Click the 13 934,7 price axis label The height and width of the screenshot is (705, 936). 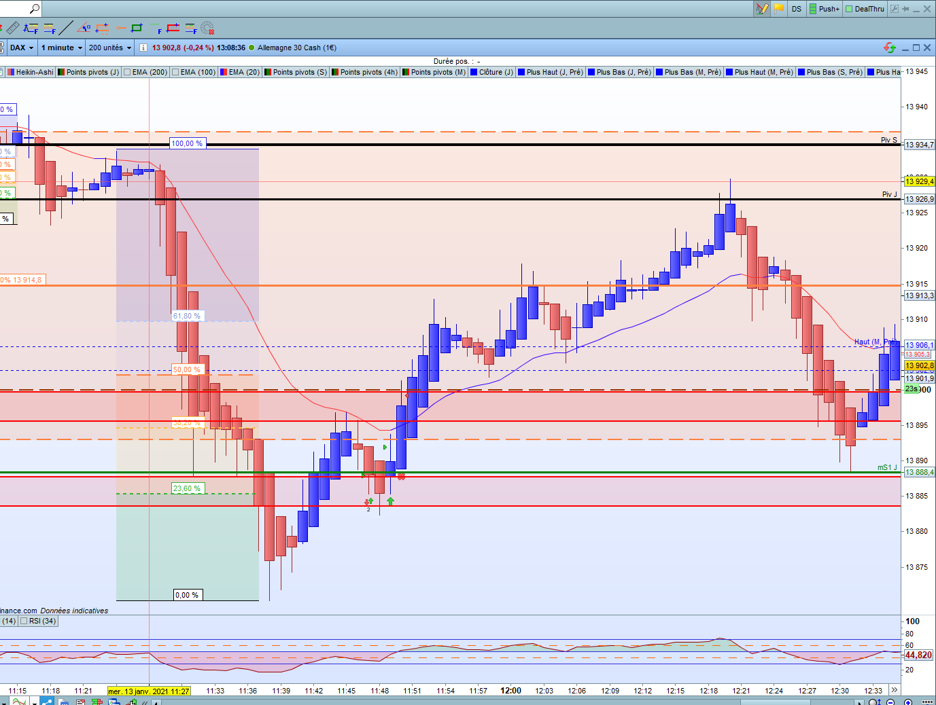tap(920, 145)
